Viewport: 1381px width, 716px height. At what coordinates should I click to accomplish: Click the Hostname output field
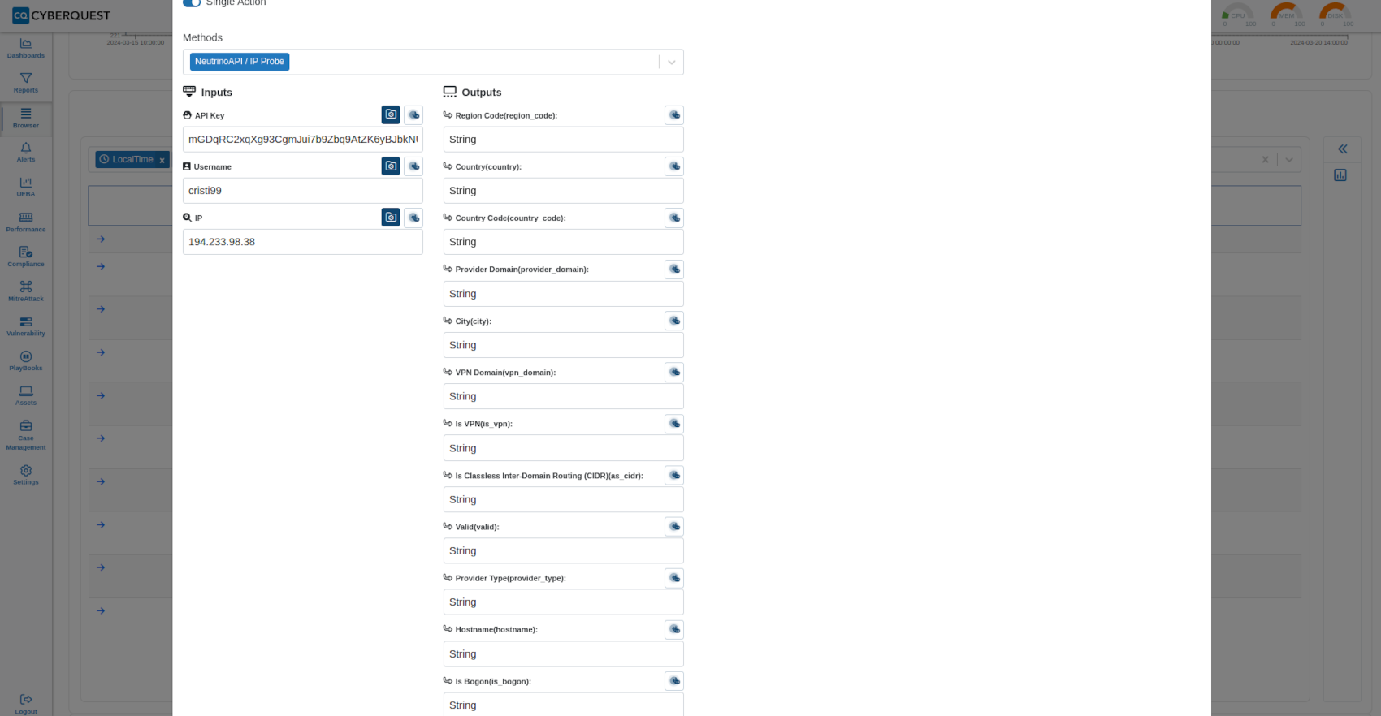pyautogui.click(x=564, y=653)
